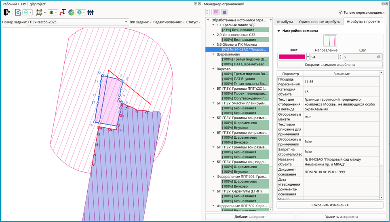Float the Рабочий ГПЗУ panel
The width and height of the screenshot is (390, 222).
click(x=195, y=4)
